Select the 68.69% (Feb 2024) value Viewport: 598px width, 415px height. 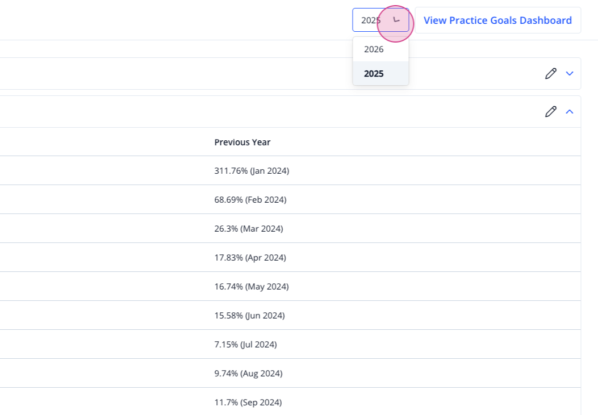(250, 200)
